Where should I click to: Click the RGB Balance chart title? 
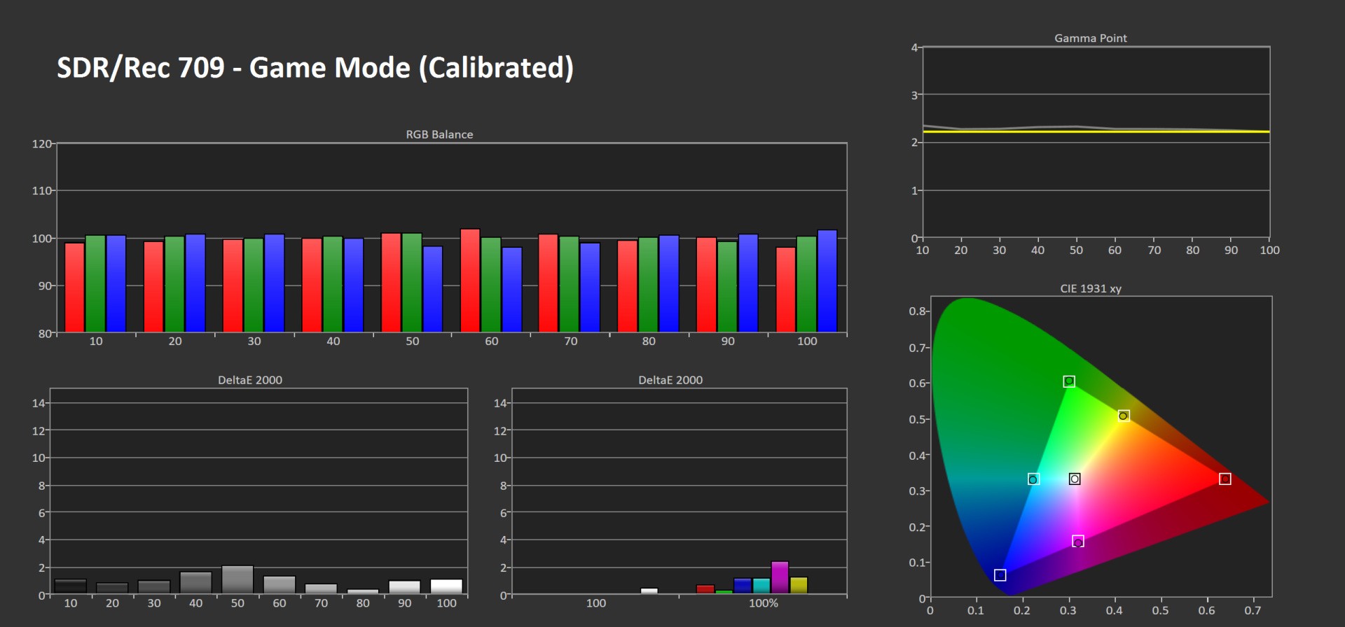click(439, 134)
